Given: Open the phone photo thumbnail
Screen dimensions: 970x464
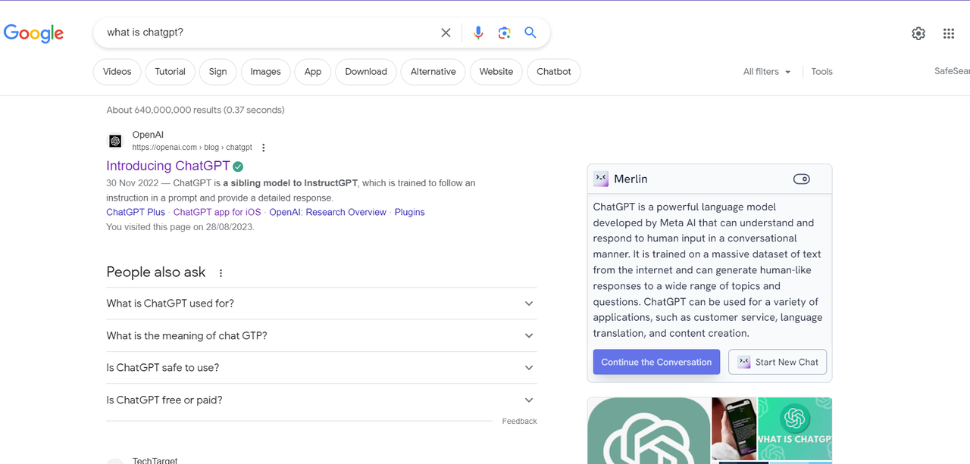Looking at the screenshot, I should [734, 428].
